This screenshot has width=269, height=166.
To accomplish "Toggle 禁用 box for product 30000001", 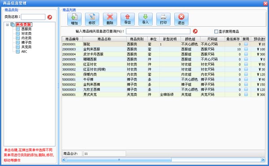I will [x=246, y=64].
